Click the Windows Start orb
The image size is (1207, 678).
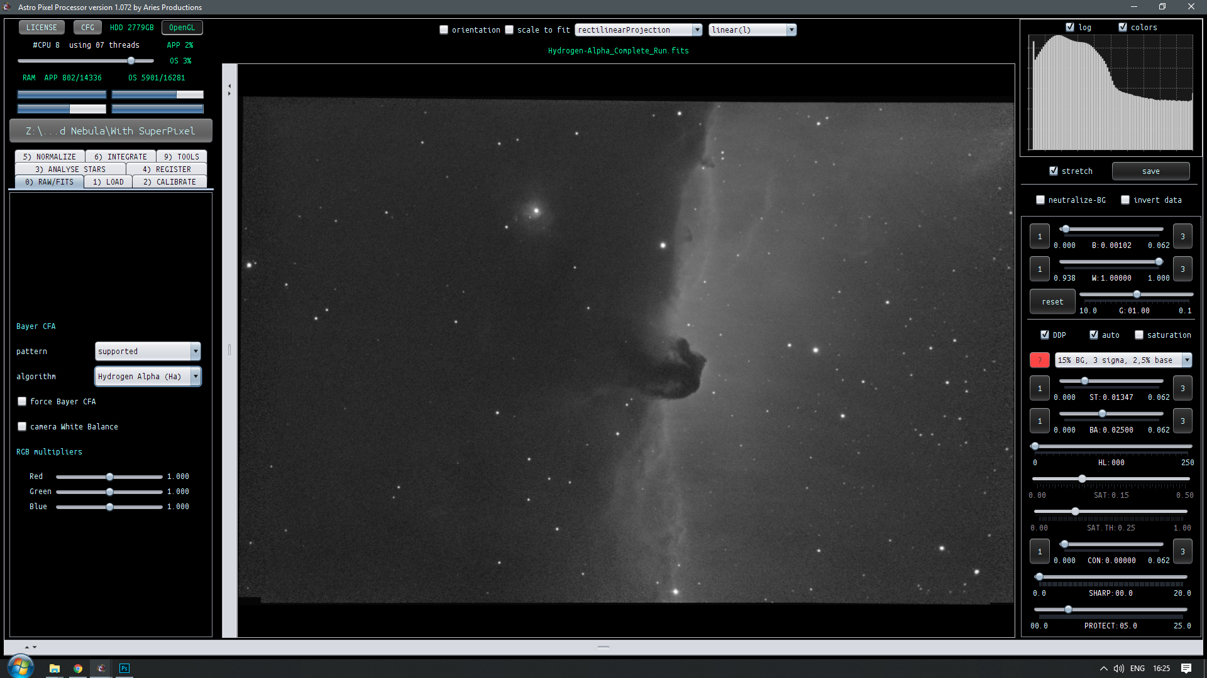[x=21, y=667]
